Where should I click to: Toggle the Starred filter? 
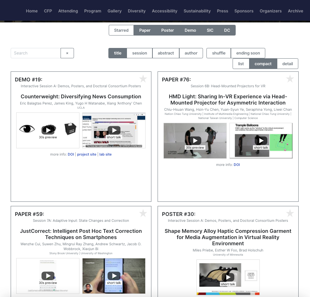pos(121,30)
